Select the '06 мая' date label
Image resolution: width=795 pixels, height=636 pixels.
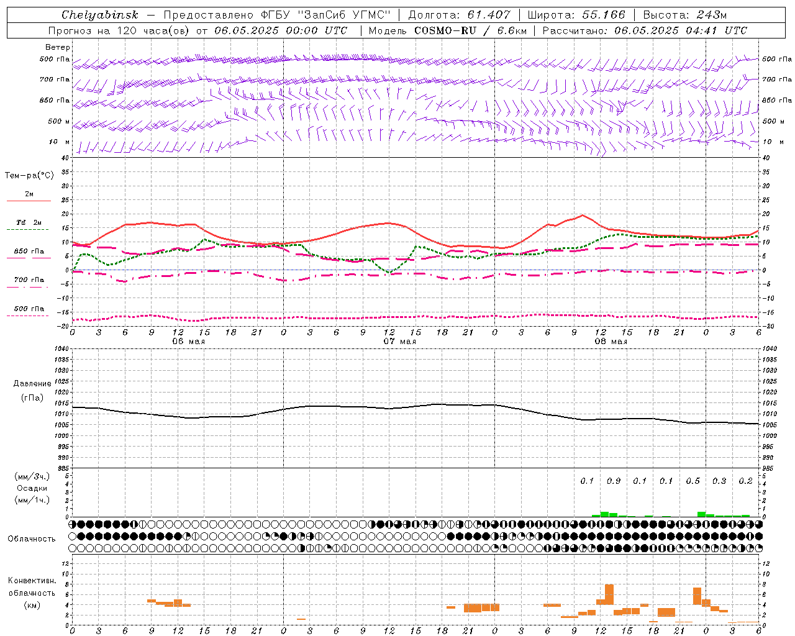click(x=188, y=342)
